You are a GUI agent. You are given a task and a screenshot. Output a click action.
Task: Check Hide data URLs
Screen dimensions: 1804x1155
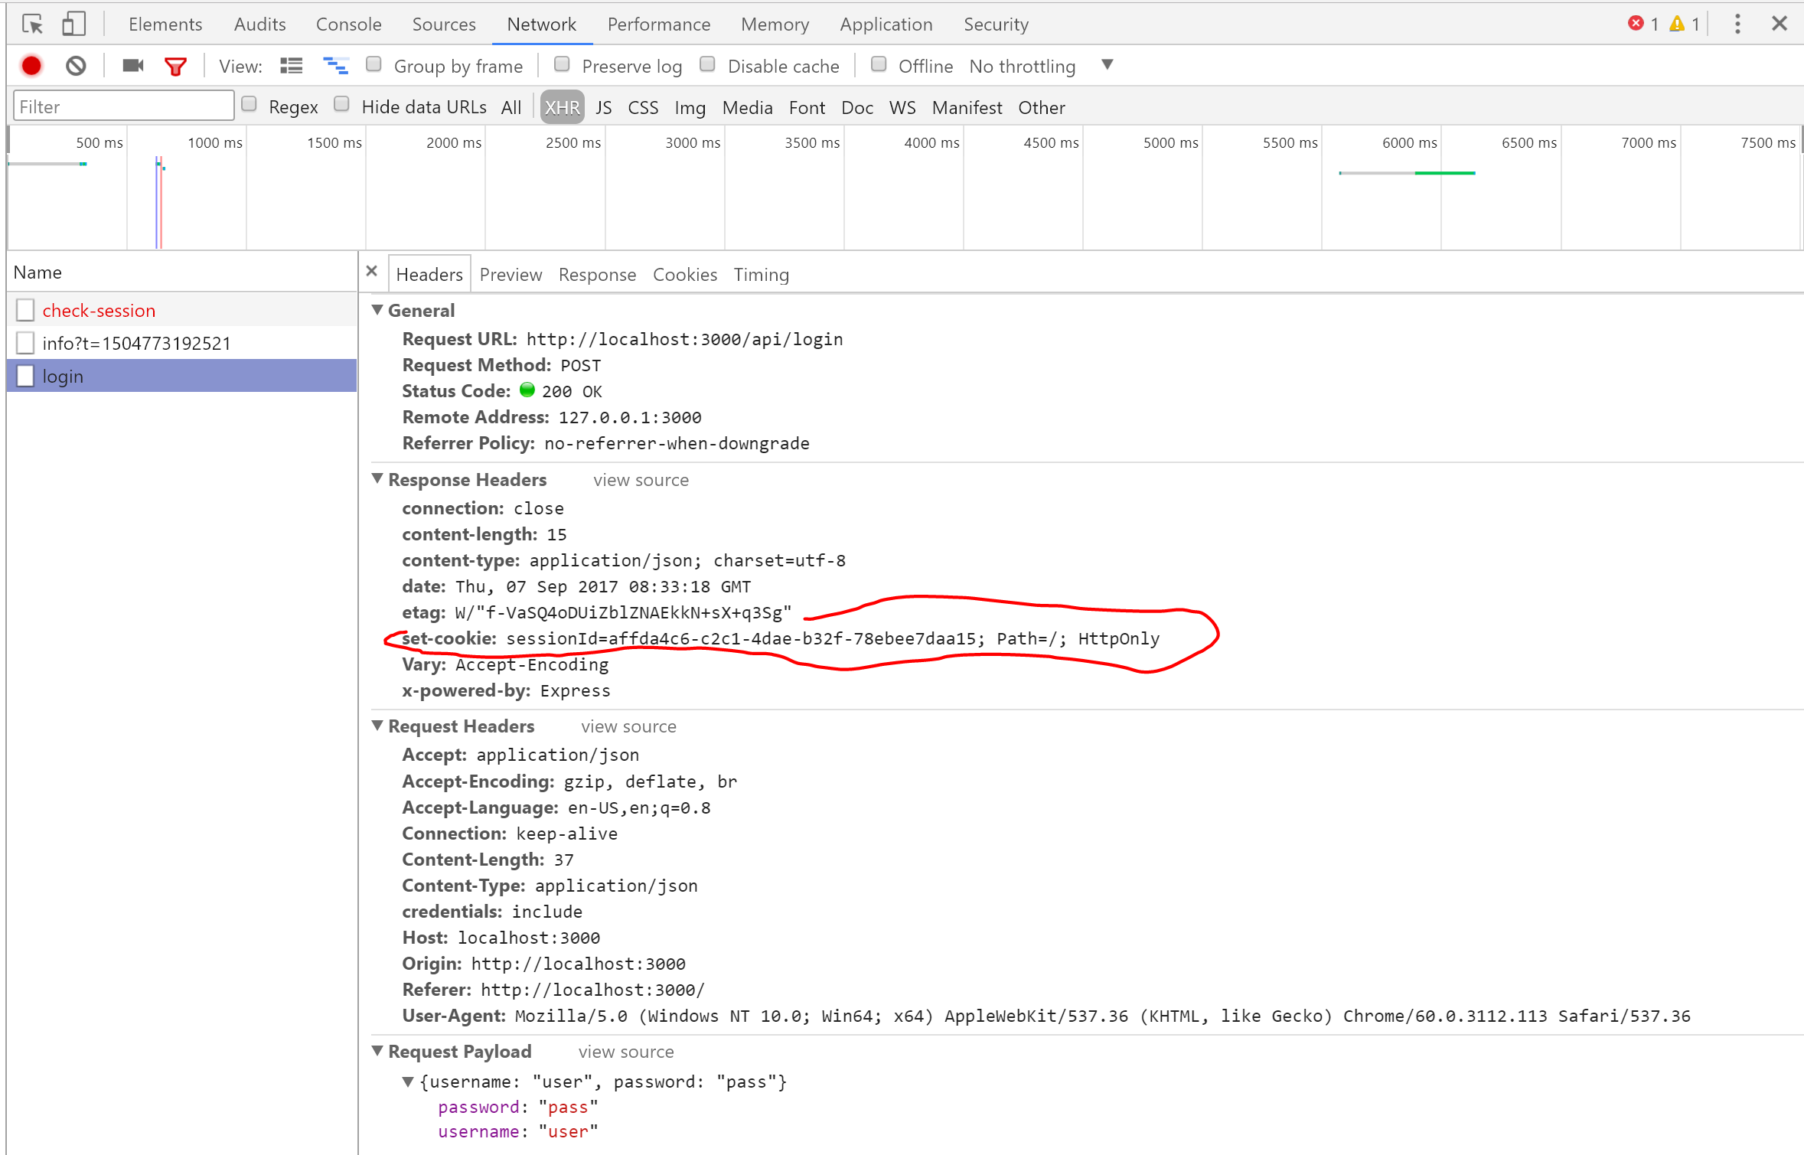tap(341, 105)
